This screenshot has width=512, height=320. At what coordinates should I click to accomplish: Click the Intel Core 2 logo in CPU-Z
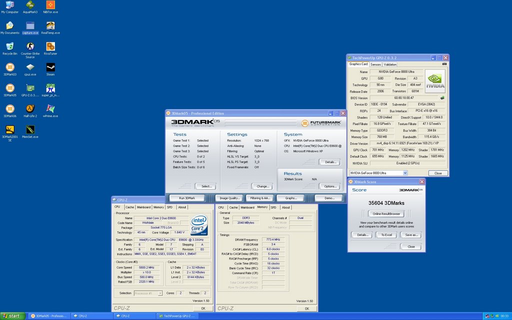click(199, 225)
